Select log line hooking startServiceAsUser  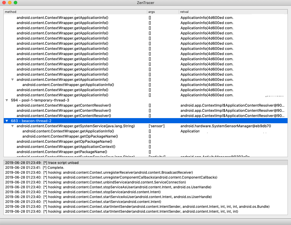[x=145, y=197]
